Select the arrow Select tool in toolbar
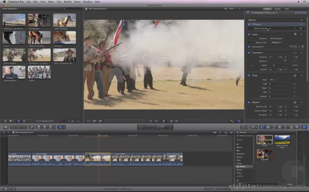 [x=60, y=127]
